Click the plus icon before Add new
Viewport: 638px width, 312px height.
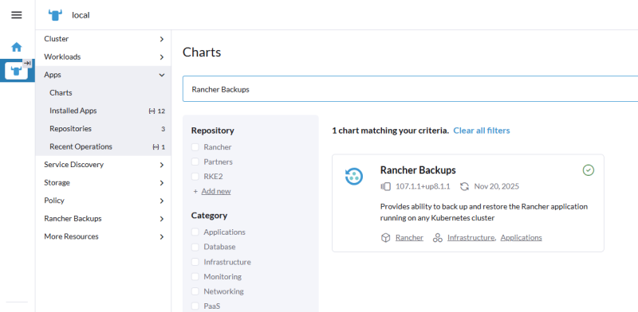[195, 191]
